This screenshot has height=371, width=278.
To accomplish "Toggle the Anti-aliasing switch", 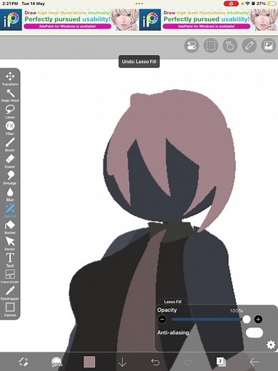I will point(254,332).
